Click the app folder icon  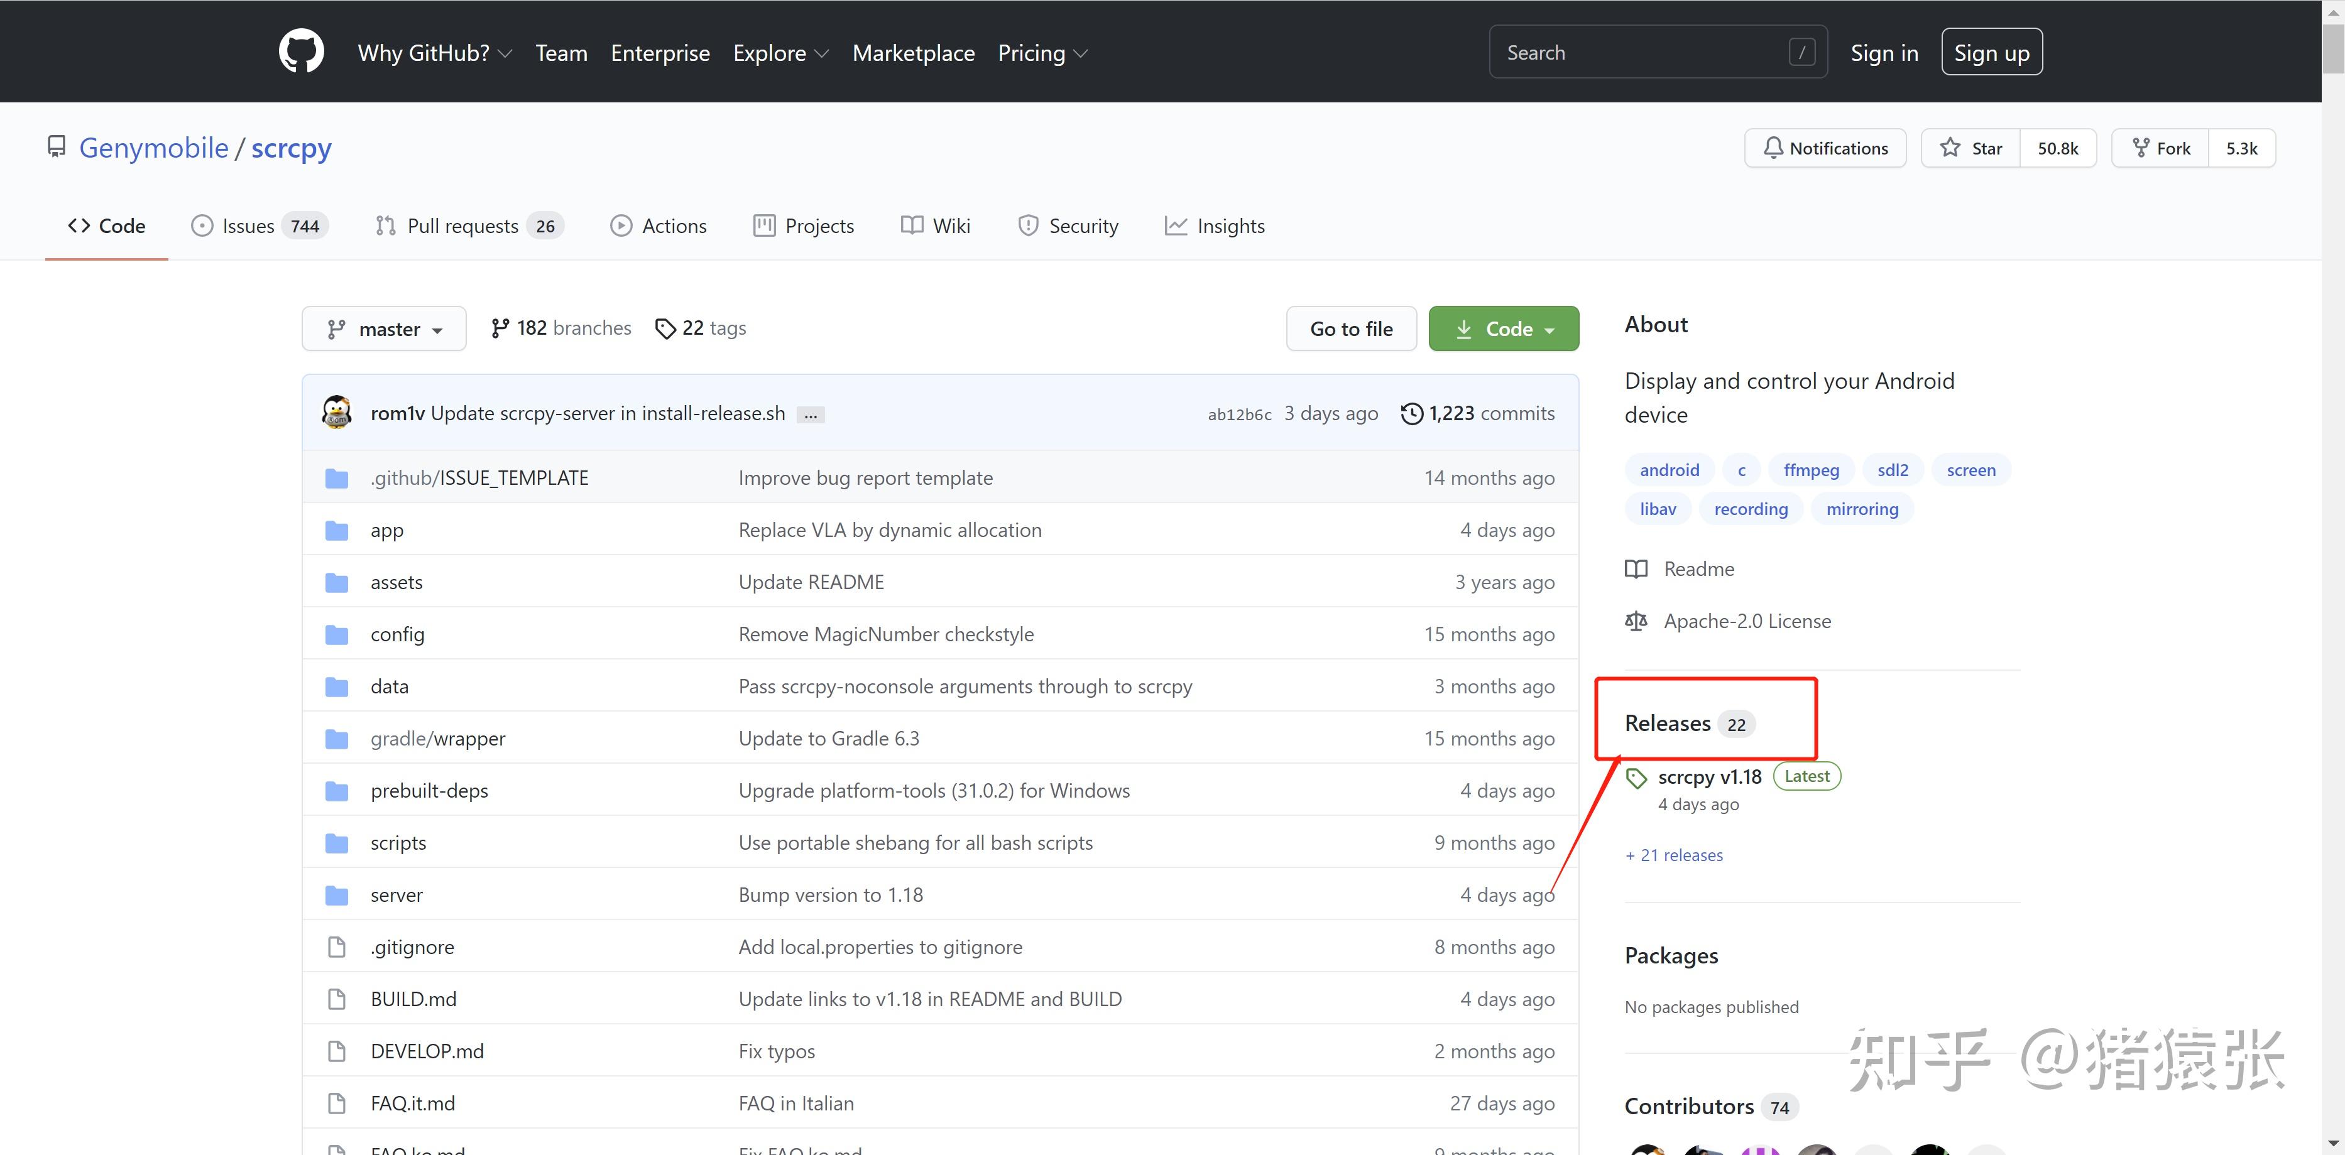click(x=337, y=531)
